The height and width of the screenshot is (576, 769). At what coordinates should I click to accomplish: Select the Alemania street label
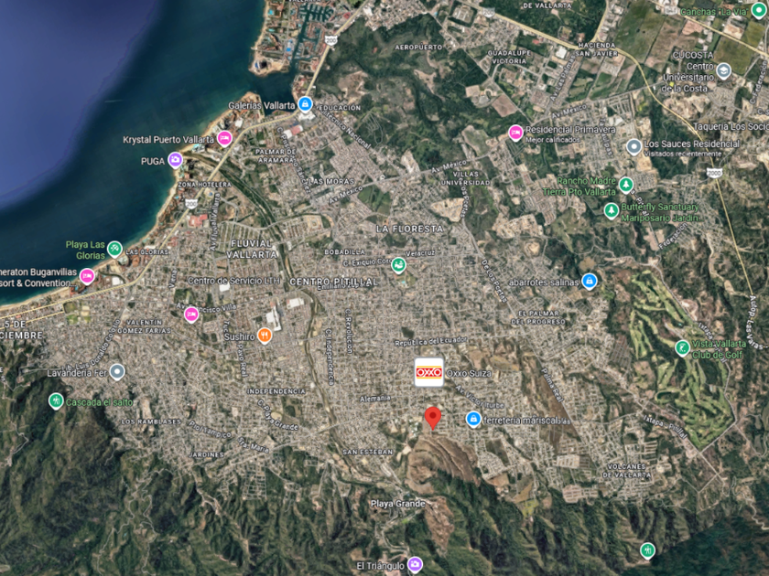click(x=375, y=399)
